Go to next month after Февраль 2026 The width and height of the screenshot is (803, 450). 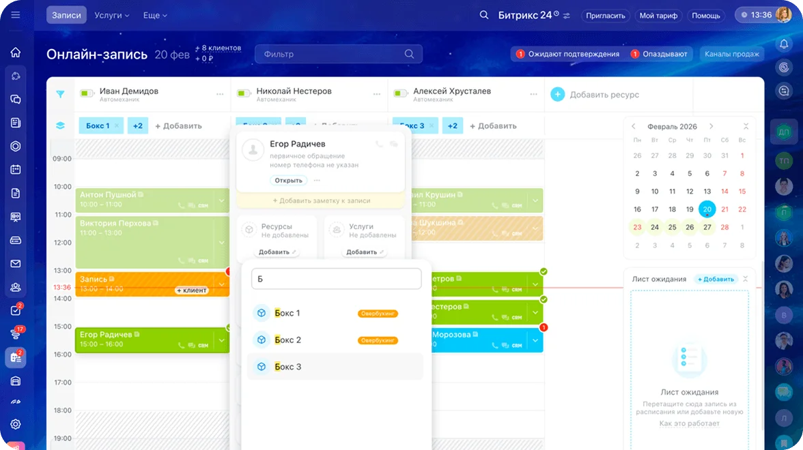(x=712, y=126)
